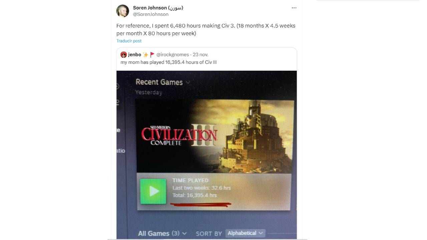Click the quoted post text about Civ III
Viewport: 427px width, 240px height.
168,62
